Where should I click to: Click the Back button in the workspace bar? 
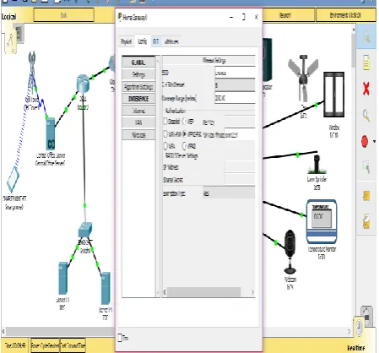[64, 15]
